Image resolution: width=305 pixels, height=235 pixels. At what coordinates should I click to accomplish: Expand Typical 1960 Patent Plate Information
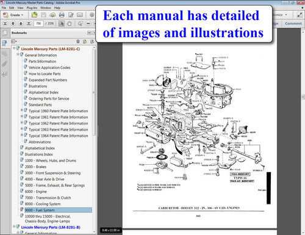(22, 110)
